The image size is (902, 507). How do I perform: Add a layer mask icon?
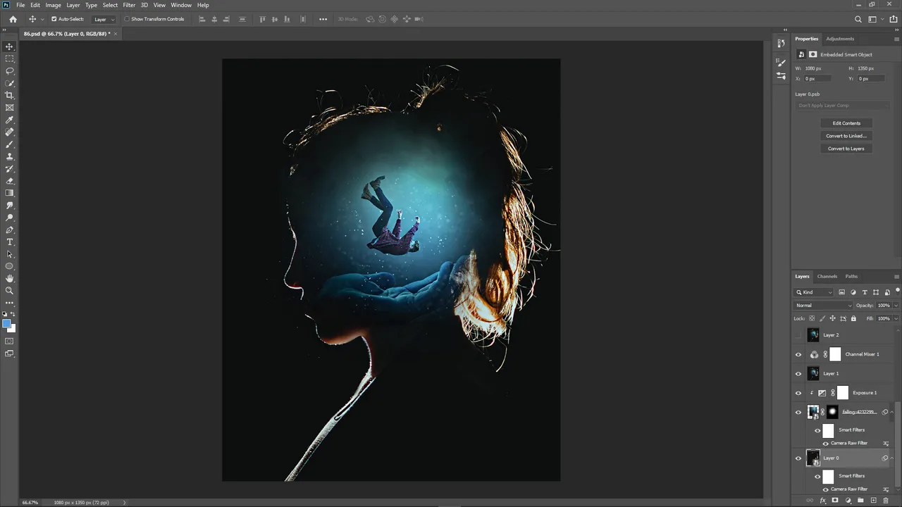point(835,501)
